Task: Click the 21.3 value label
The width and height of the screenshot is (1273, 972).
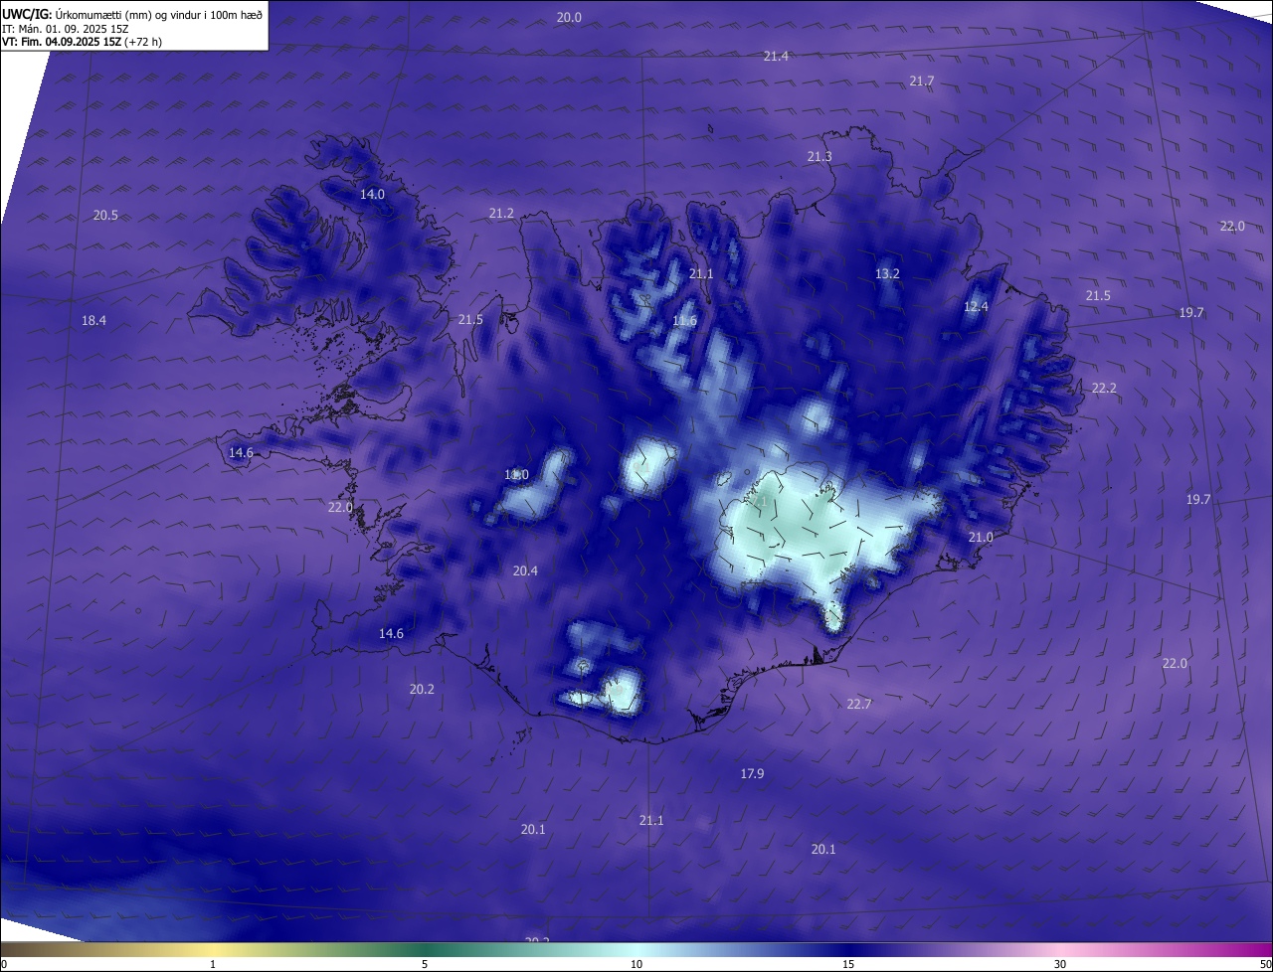Action: (x=819, y=157)
